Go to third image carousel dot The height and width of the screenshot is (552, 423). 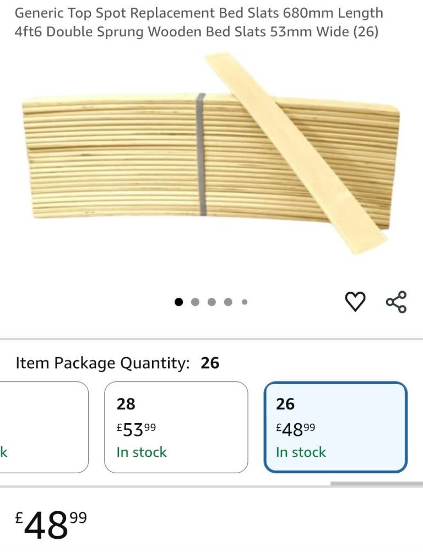(x=211, y=302)
